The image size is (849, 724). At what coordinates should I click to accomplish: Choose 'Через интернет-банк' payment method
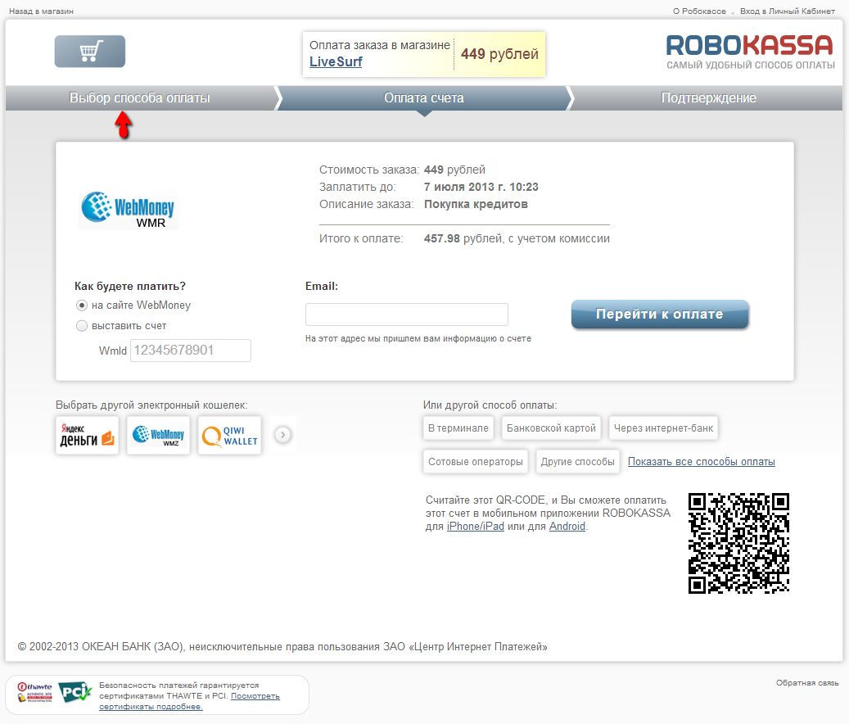point(663,428)
